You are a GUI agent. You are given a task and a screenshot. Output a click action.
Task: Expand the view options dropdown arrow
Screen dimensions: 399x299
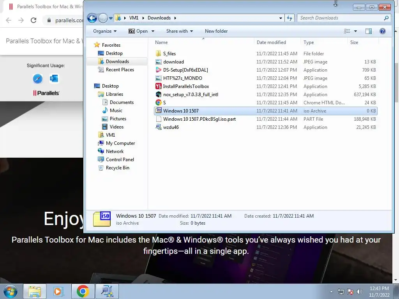tap(355, 31)
